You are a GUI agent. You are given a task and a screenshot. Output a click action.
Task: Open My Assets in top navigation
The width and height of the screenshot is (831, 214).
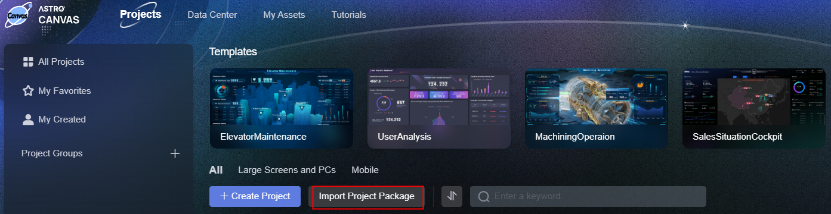point(284,15)
